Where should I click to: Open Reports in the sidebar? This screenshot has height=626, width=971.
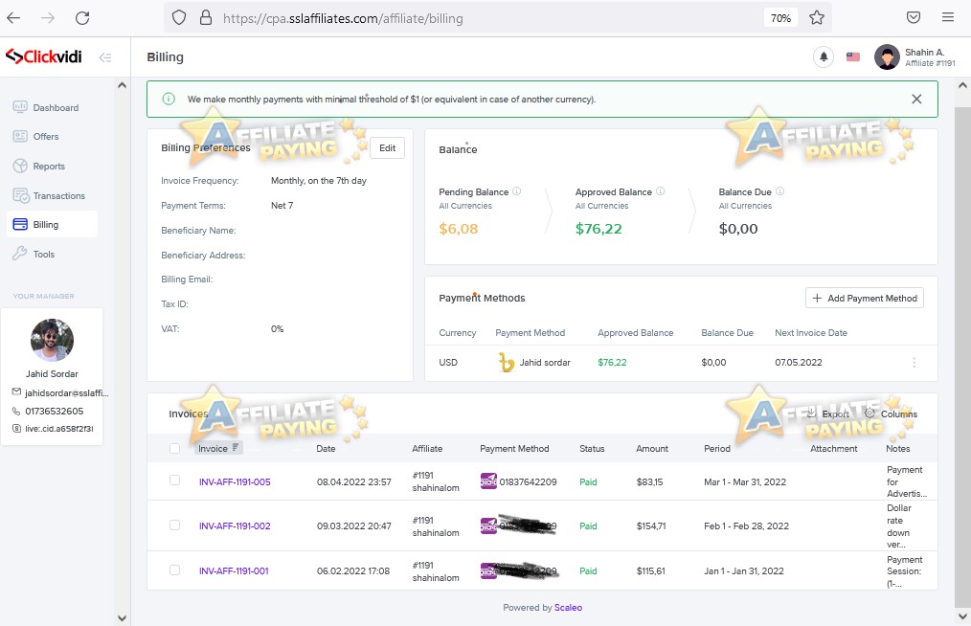point(53,166)
